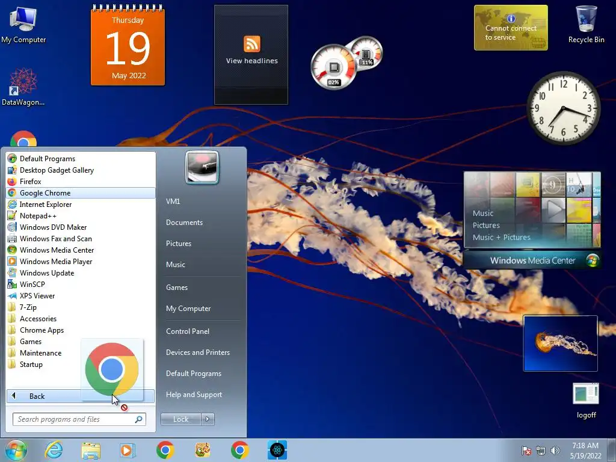
Task: Select Music + Pictures in Media Center gadget
Action: click(501, 237)
